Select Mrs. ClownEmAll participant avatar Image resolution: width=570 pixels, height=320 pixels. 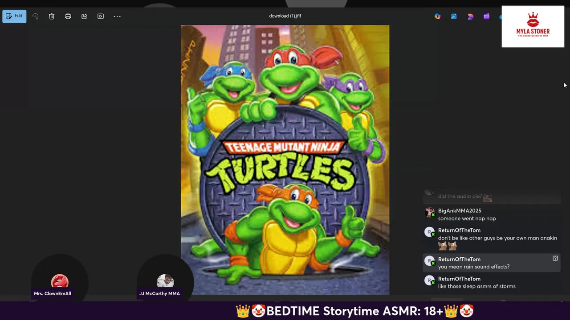(60, 281)
